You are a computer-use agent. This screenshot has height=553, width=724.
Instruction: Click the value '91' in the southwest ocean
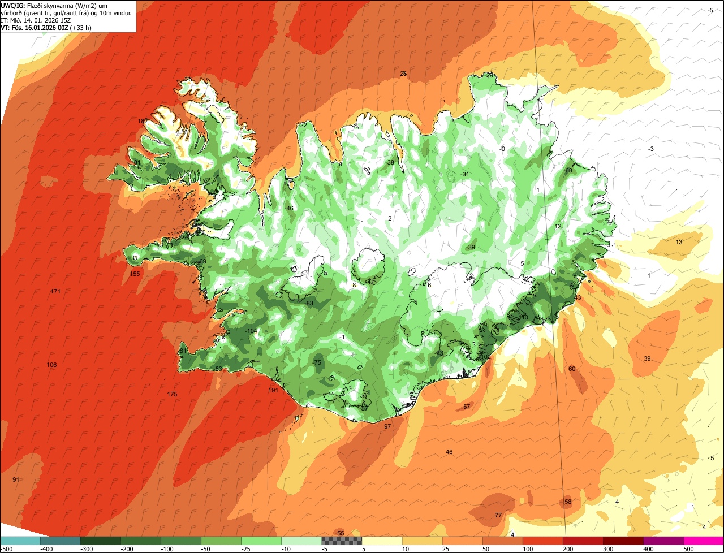pyautogui.click(x=16, y=479)
